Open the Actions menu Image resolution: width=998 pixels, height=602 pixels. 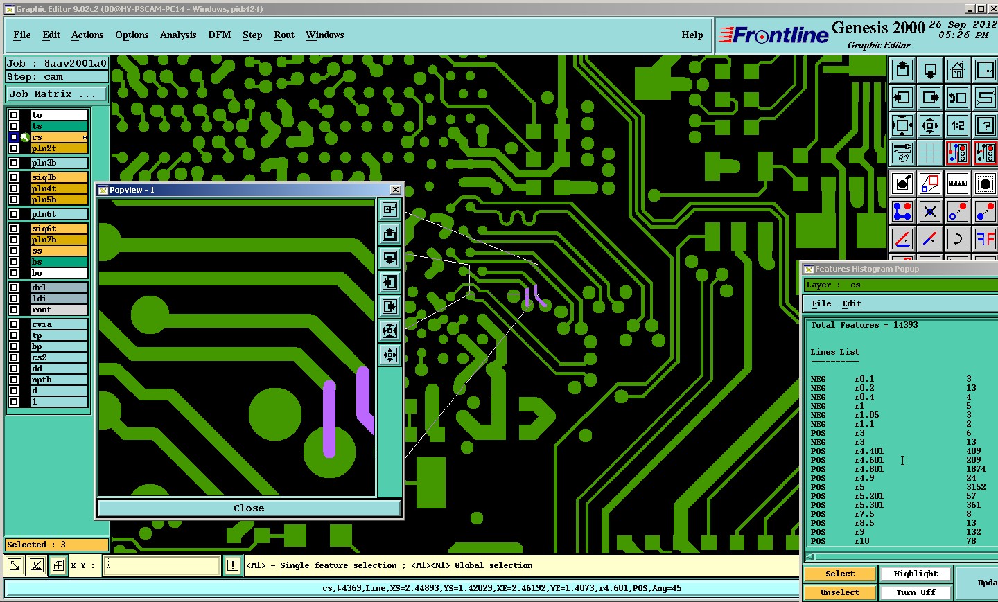(87, 35)
